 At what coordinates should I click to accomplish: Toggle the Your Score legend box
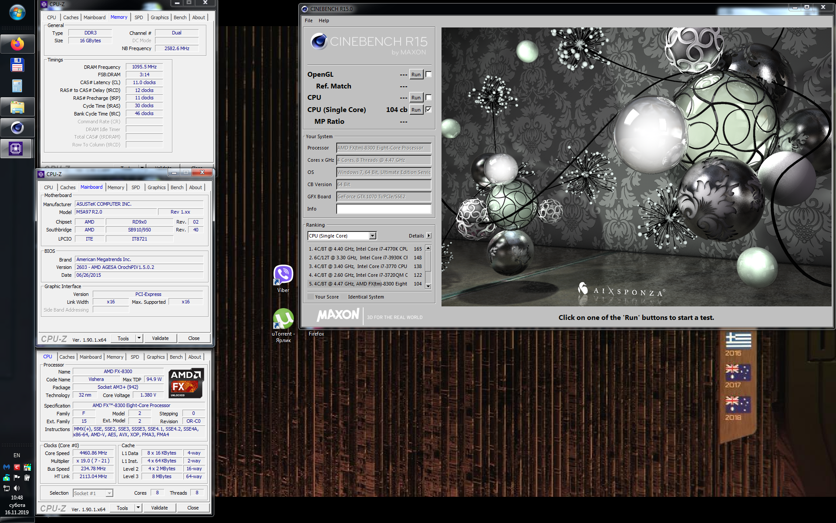point(310,297)
